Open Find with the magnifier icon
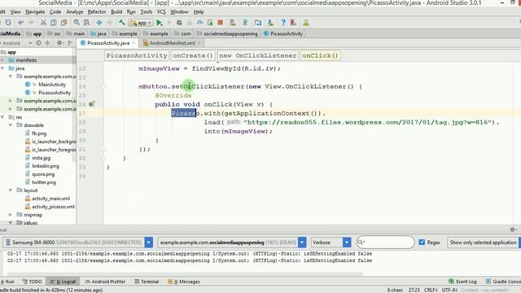The width and height of the screenshot is (521, 293). click(77, 23)
